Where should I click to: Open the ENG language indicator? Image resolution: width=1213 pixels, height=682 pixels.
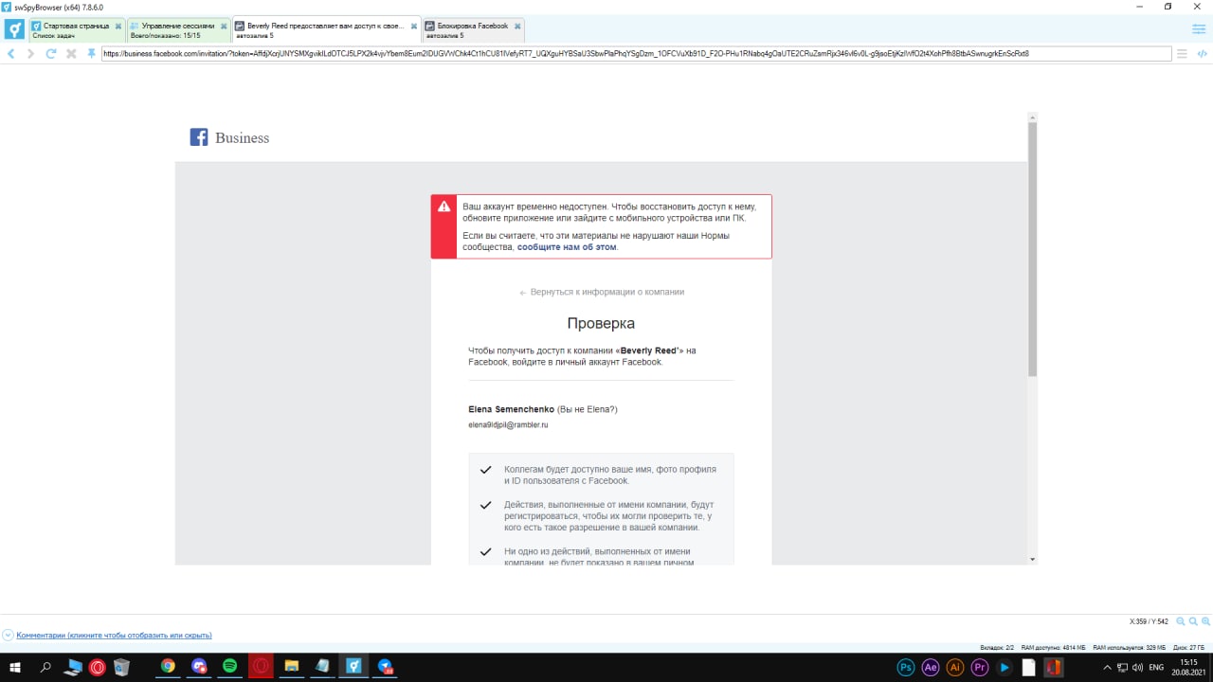point(1156,668)
